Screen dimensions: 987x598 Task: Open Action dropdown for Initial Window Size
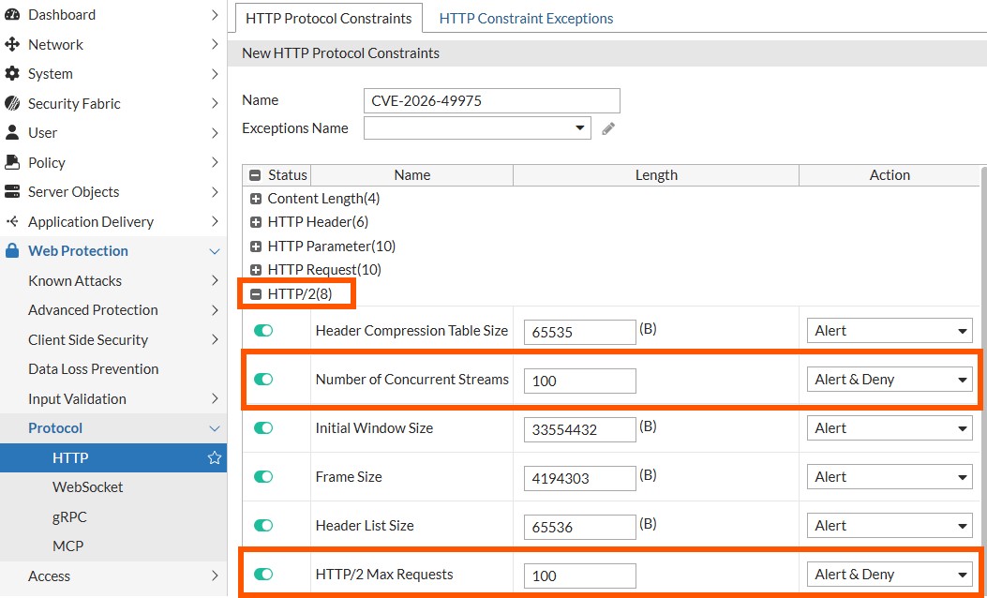[890, 428]
